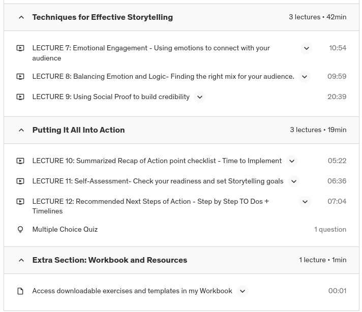The image size is (362, 312).
Task: Open Lecture 10 Summarized Recap description chevron
Action: click(291, 161)
